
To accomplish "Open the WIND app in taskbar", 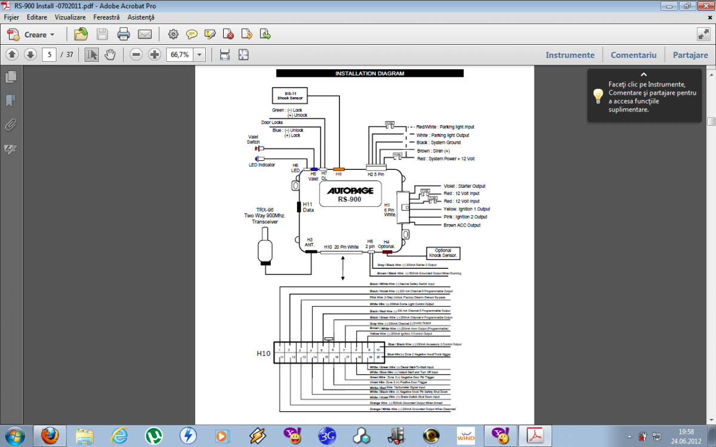I will [x=466, y=436].
